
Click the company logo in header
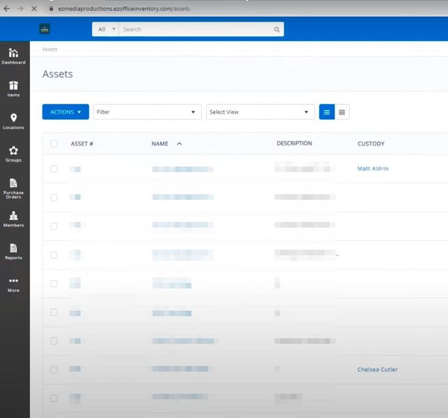(x=45, y=29)
